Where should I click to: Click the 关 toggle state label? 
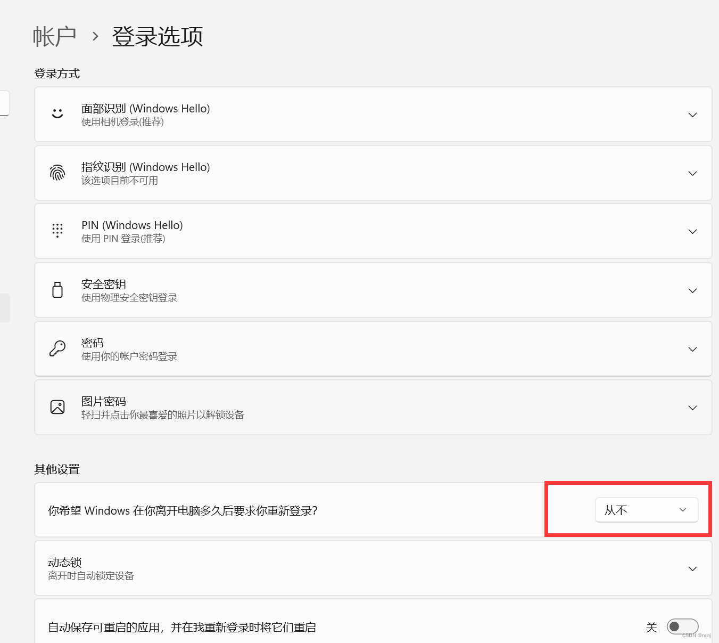pos(651,628)
